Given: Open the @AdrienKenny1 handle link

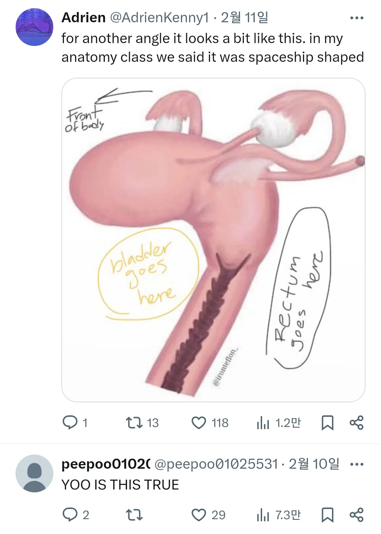Looking at the screenshot, I should coord(159,17).
